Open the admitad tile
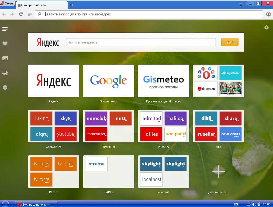Screen dimensions: 273x207 [x=151, y=118]
